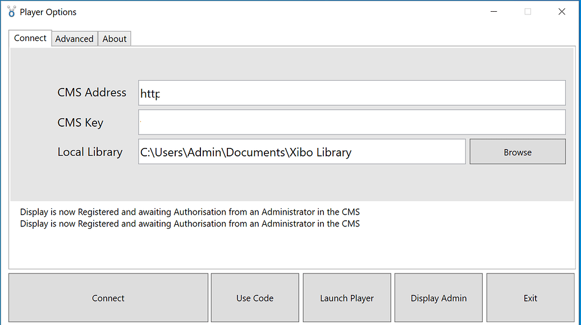Screen dimensions: 581x325
Task: Open Display Admin
Action: pos(438,298)
